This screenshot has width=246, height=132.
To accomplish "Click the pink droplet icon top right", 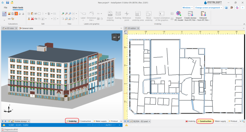I will pyautogui.click(x=237, y=8).
